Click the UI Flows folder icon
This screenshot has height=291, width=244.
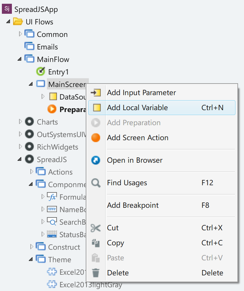(x=18, y=22)
